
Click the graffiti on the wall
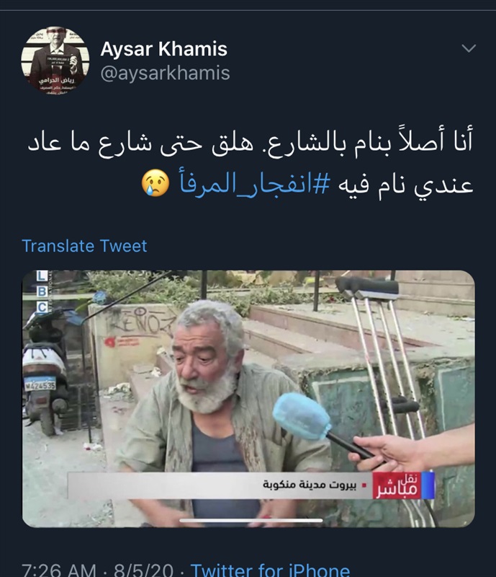141,322
